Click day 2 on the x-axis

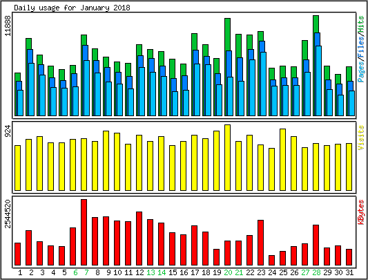(x=31, y=272)
